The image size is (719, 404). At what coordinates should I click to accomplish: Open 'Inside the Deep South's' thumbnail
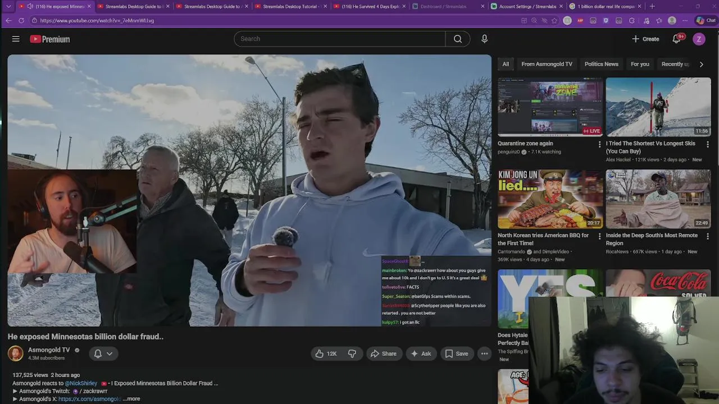pos(658,199)
